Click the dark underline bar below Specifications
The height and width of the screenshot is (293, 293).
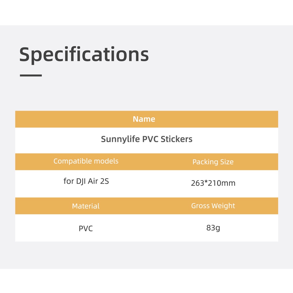(x=31, y=76)
